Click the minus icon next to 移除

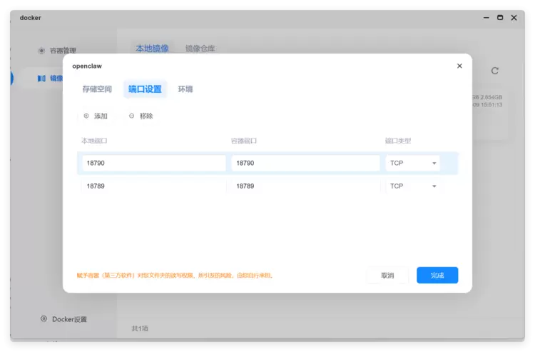point(132,116)
